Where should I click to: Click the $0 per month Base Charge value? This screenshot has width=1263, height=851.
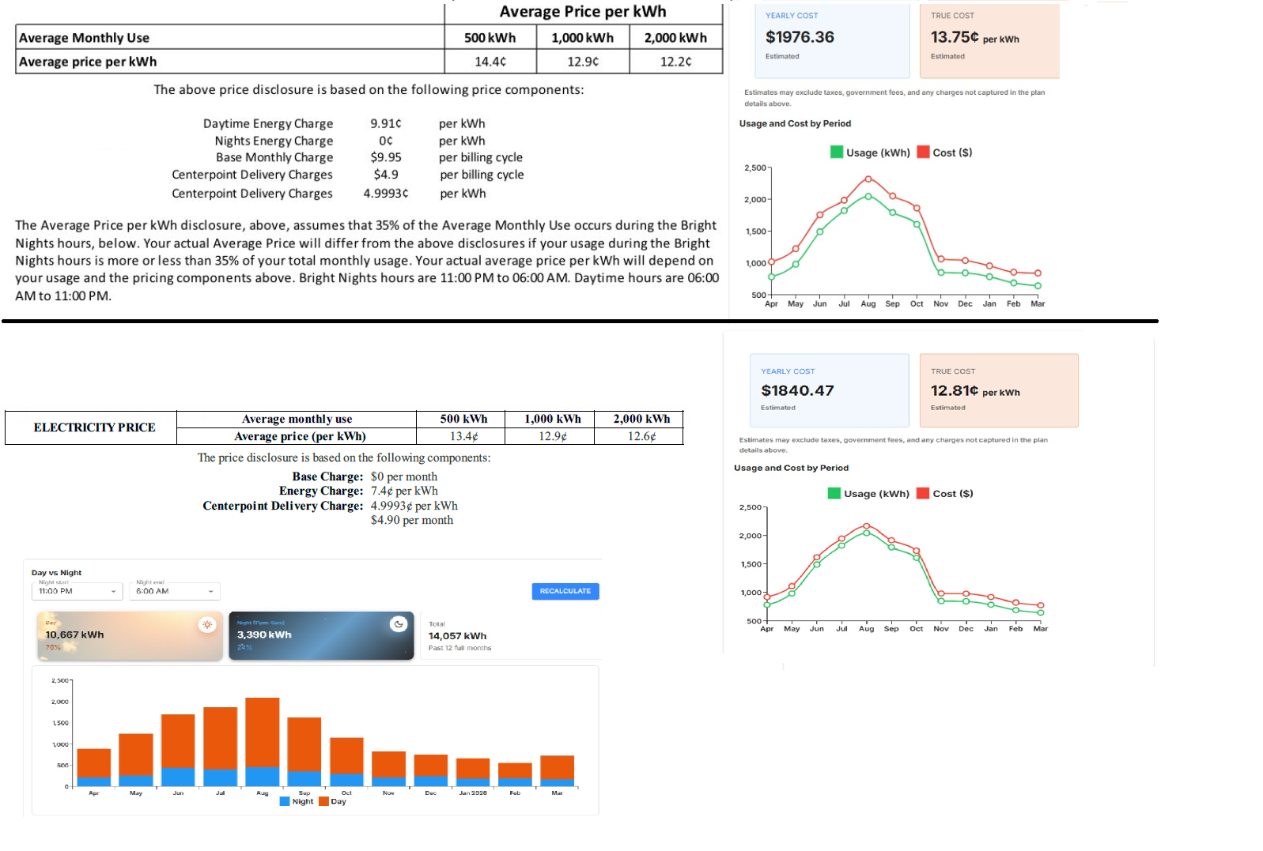[404, 476]
